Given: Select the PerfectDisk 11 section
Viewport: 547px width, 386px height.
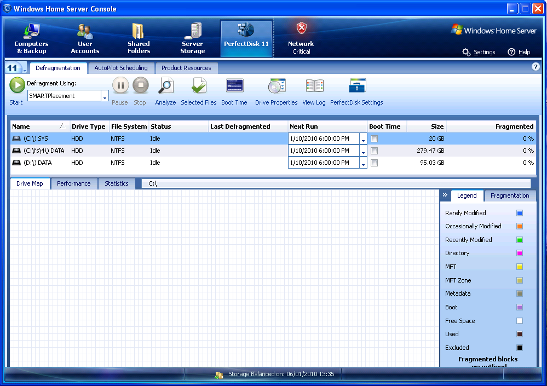Looking at the screenshot, I should click(x=246, y=38).
